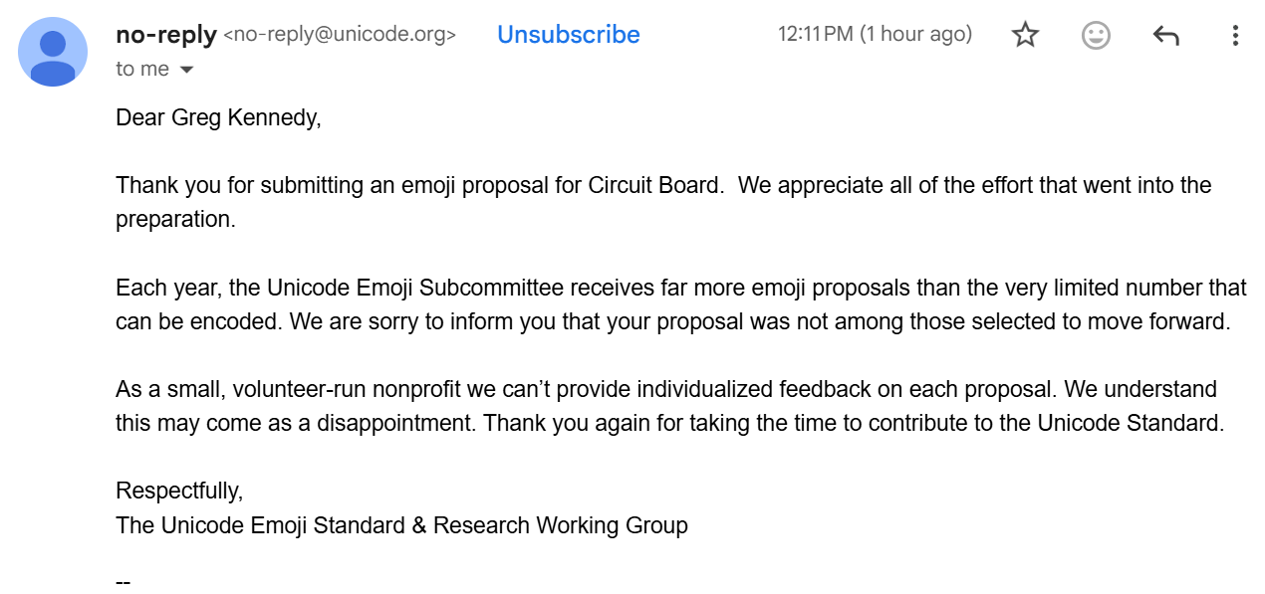Click the sender's profile avatar

[53, 52]
